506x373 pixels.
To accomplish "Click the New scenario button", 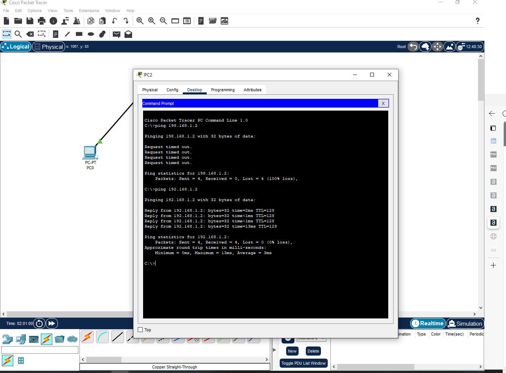I will (x=292, y=351).
